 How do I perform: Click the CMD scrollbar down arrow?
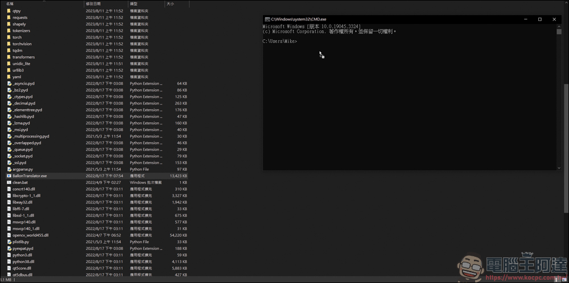[x=559, y=168]
